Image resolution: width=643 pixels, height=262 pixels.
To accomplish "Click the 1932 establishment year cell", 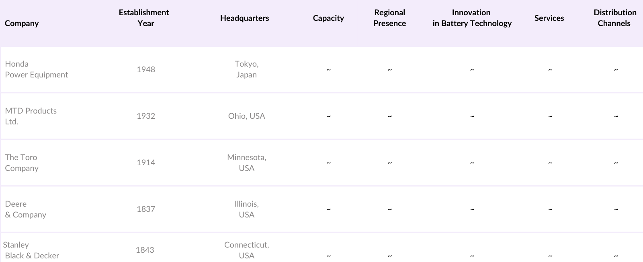I will point(145,116).
